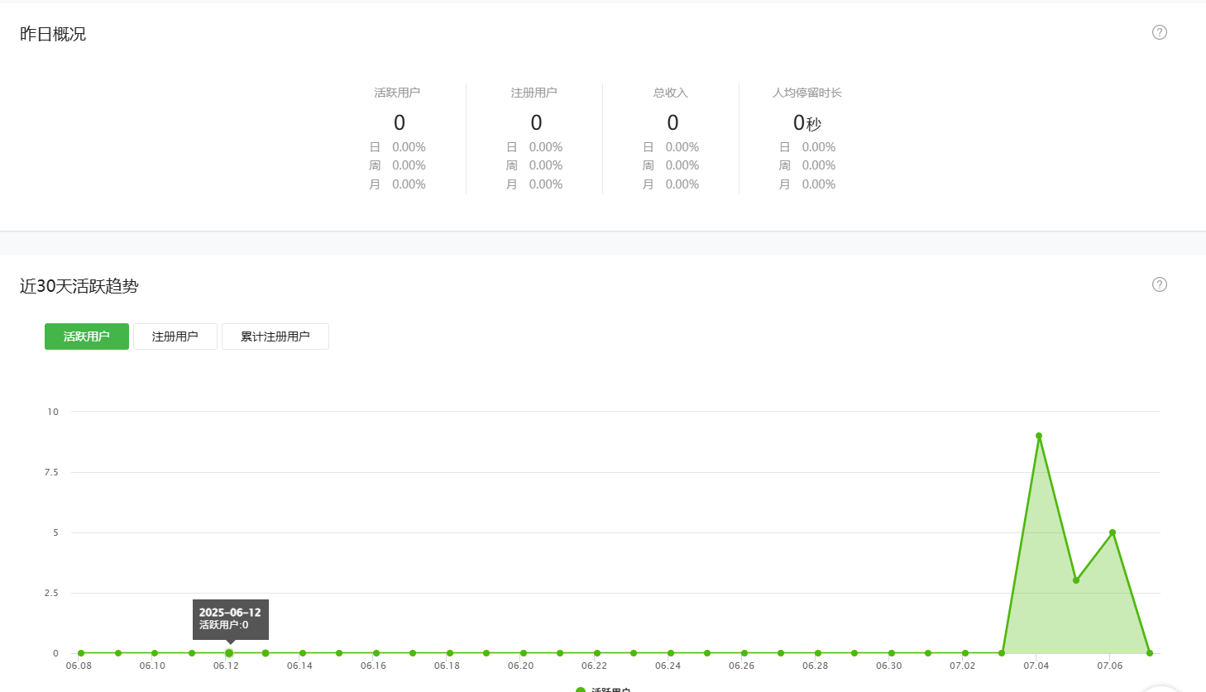
Task: Click the 近30天活跃趋势 section heading
Action: pyautogui.click(x=79, y=286)
